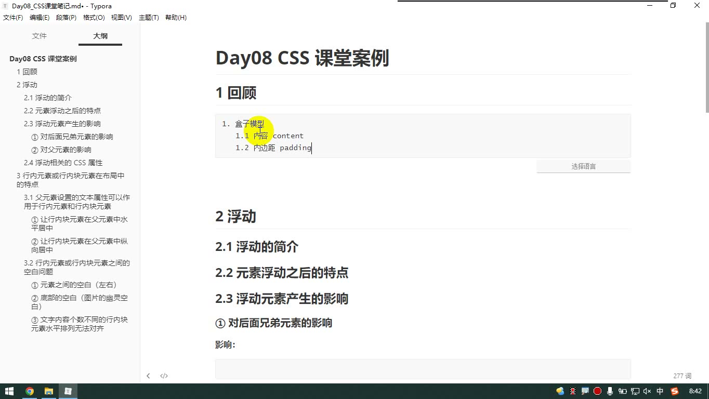Select outline item 2.3 浮动元素产生的影响
709x399 pixels.
[x=62, y=124]
